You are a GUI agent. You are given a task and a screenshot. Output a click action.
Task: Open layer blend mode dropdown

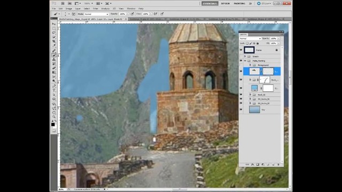(250, 38)
